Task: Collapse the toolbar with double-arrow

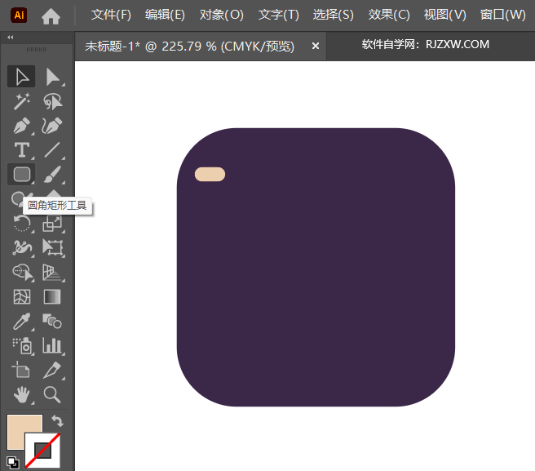Action: coord(11,38)
